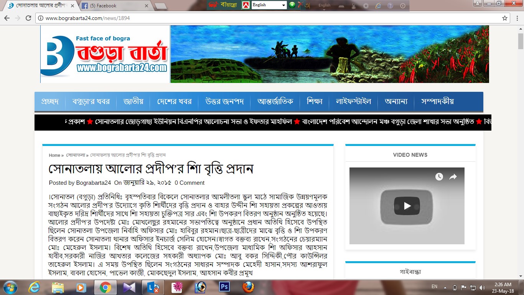
Task: Open the শিক্ষা menu item
Action: point(315,101)
